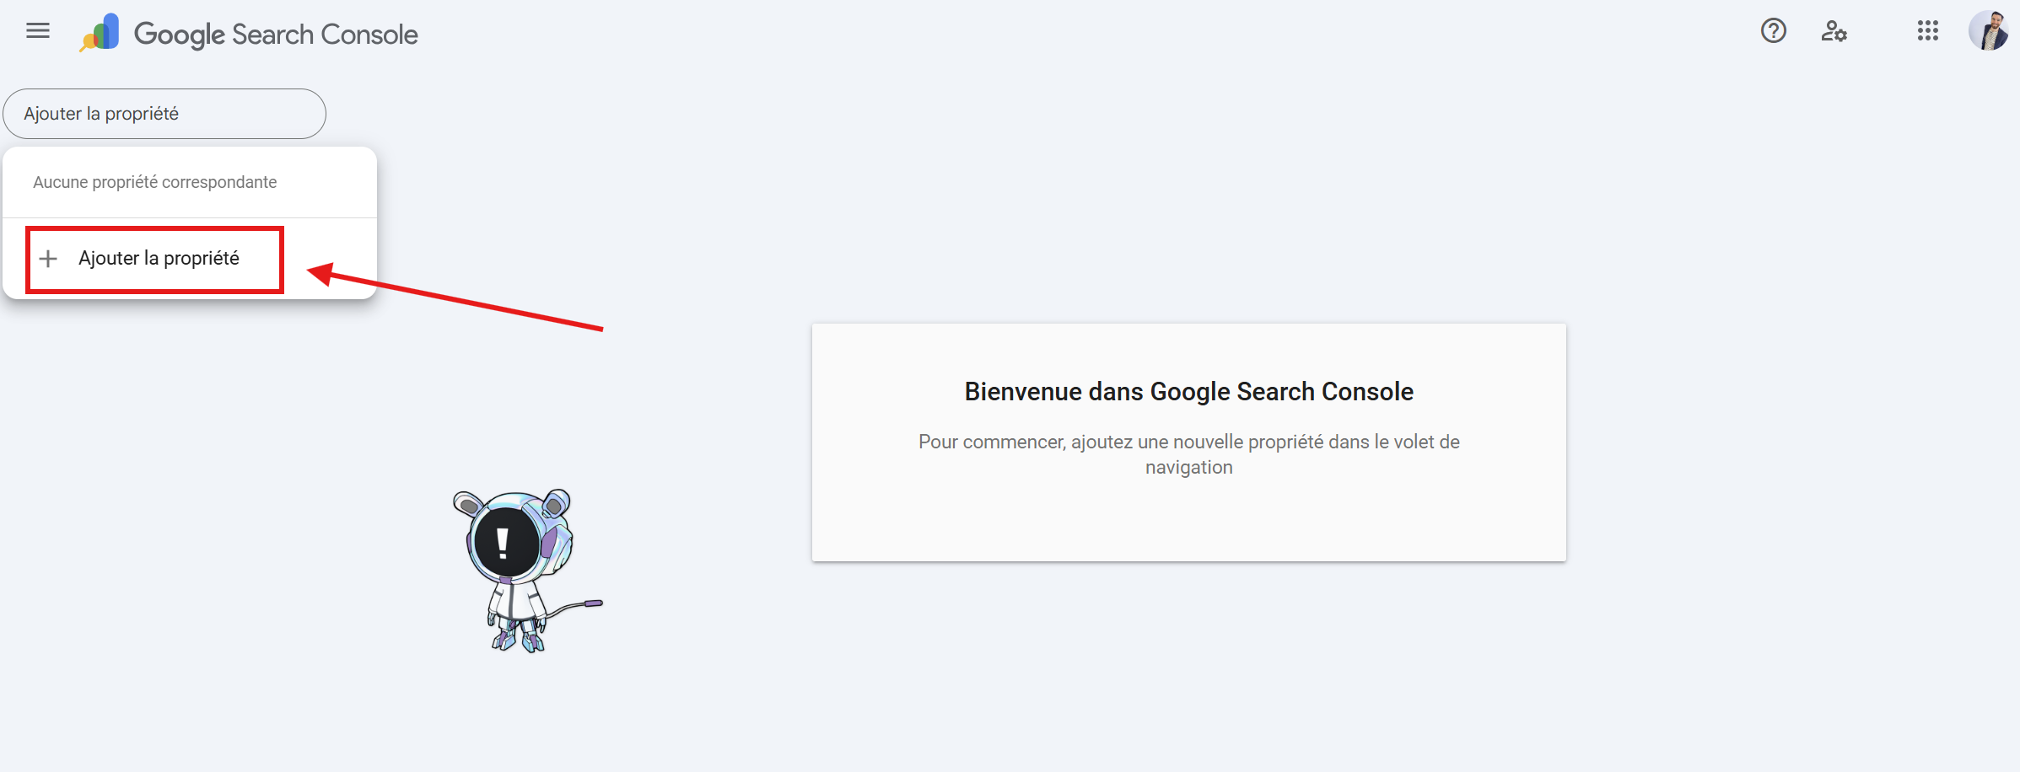
Task: Click the welcome card panel background
Action: coord(1188,523)
